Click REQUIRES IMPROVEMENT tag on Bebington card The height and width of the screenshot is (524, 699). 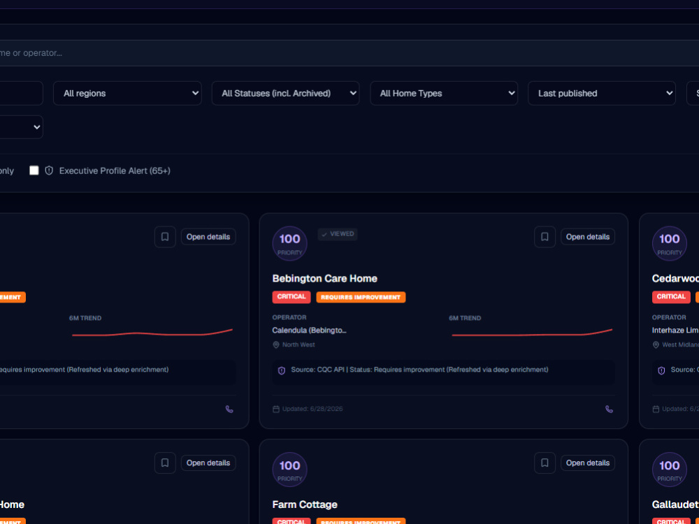[361, 297]
